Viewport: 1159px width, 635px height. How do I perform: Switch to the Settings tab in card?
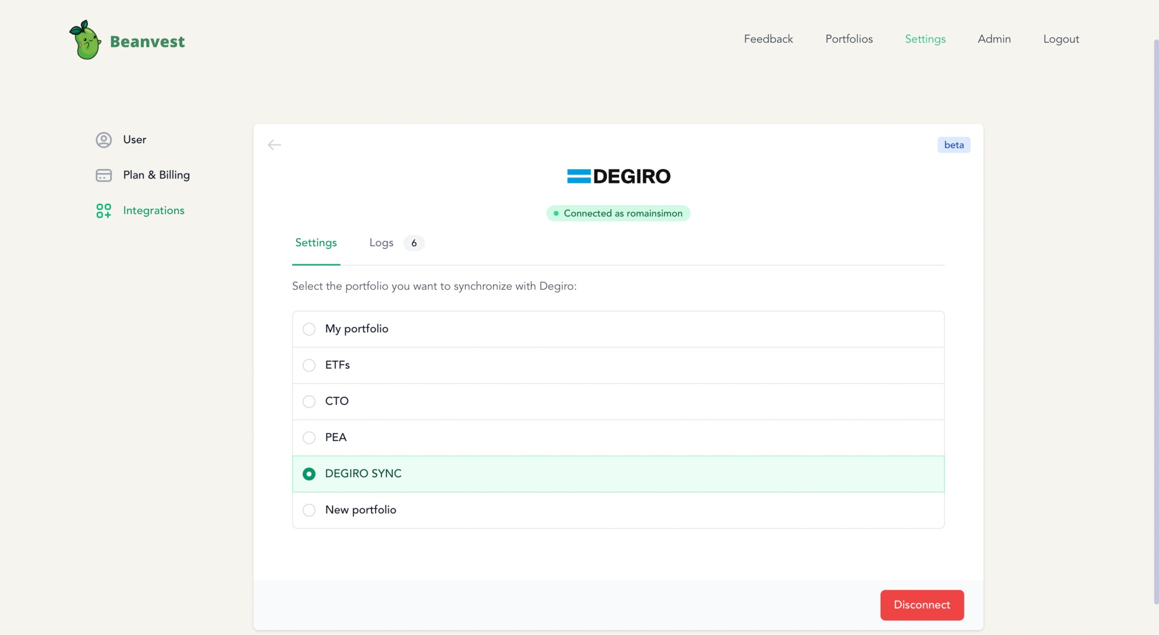pyautogui.click(x=316, y=243)
